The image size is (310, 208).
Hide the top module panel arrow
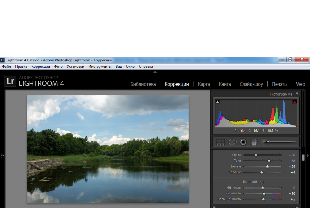(155, 72)
